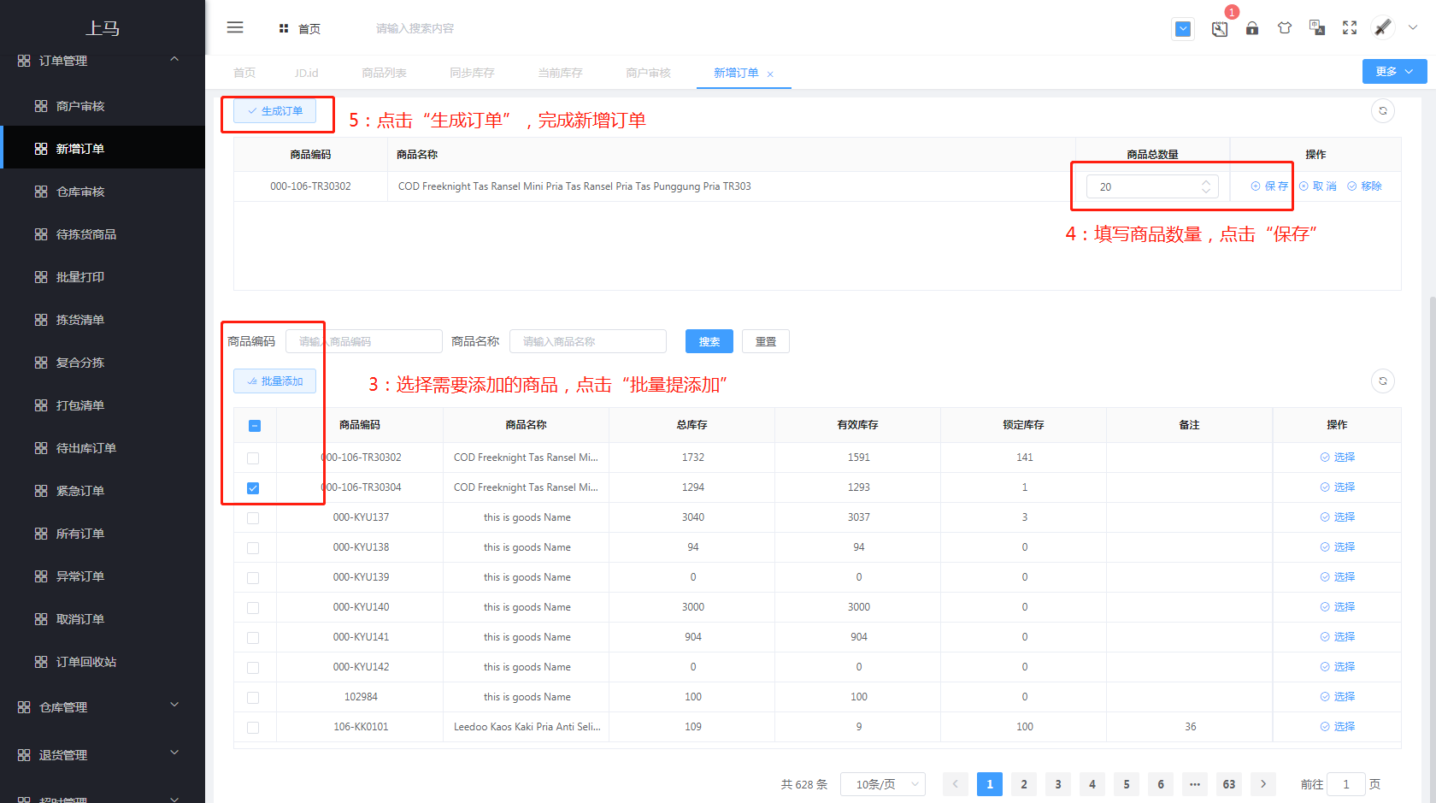Click the 重置 button

click(x=766, y=341)
